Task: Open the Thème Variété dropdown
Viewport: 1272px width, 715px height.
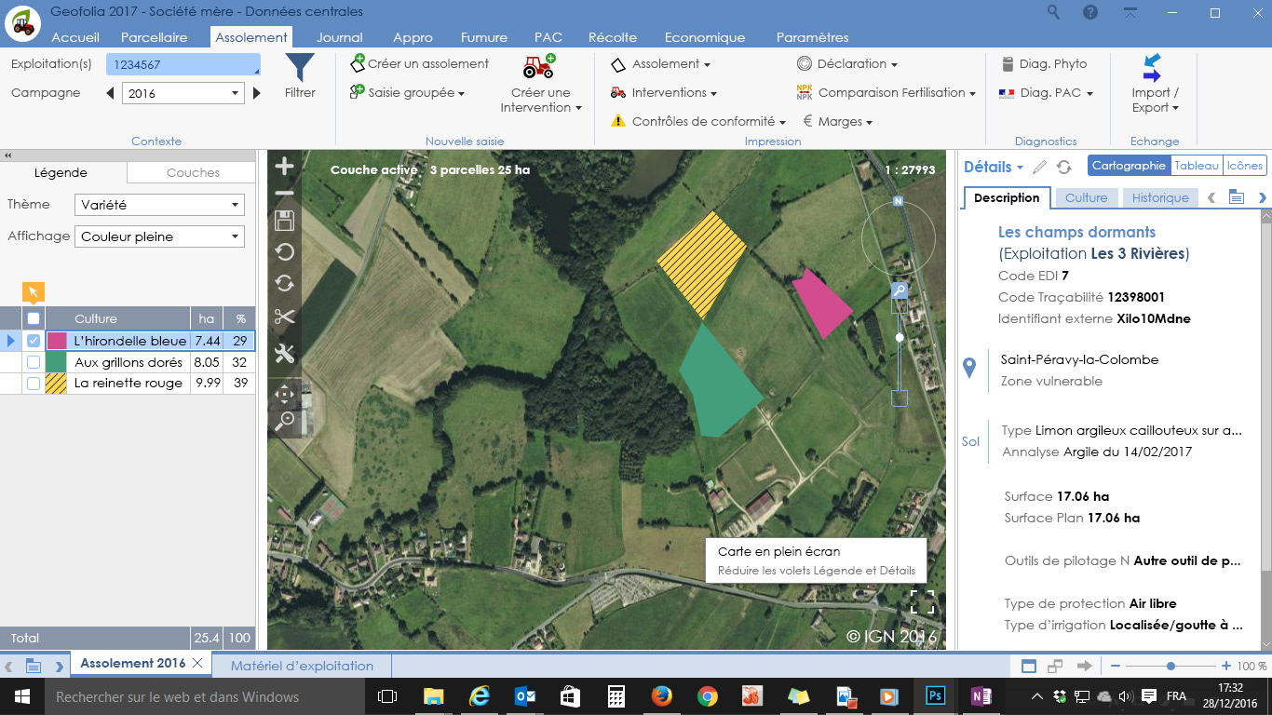Action: pos(159,205)
